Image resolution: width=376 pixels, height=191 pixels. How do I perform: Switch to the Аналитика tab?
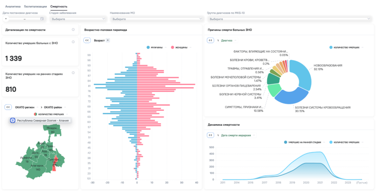[13, 7]
